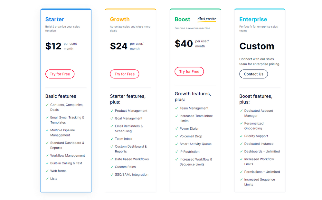Click the checkmark beside Voicemail Drop
Image resolution: width=322 pixels, height=200 pixels.
pos(176,136)
